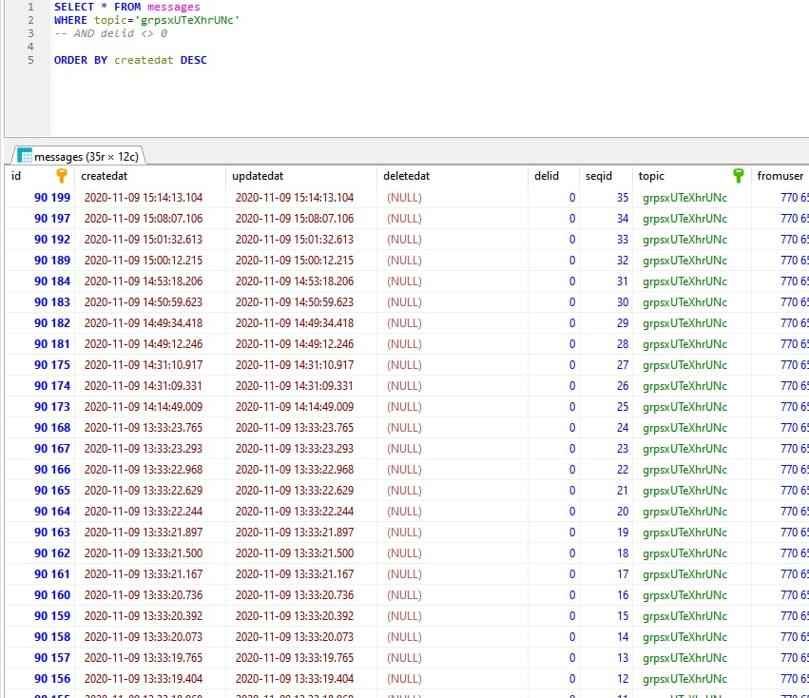Sort by the seqid column header

599,176
